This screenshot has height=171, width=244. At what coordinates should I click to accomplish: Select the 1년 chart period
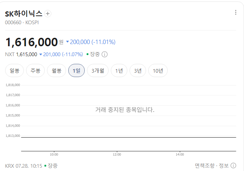119,70
